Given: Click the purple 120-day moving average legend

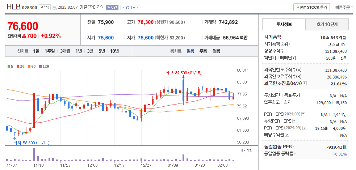Looking at the screenshot, I should 44,67.
